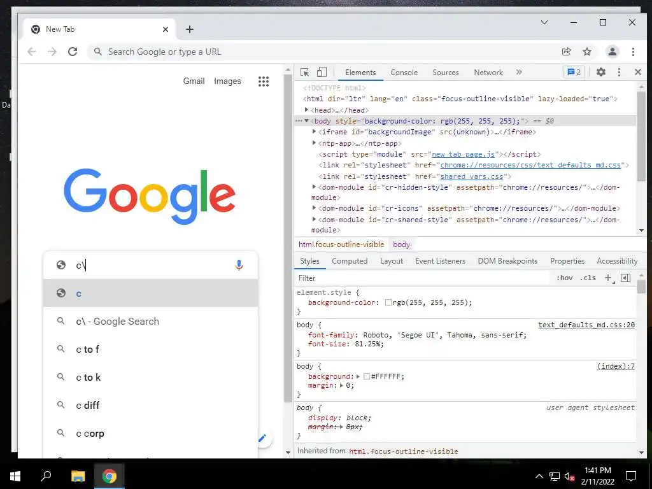Open the Accessibility tab
Viewport: 652px width, 489px height.
coord(616,260)
